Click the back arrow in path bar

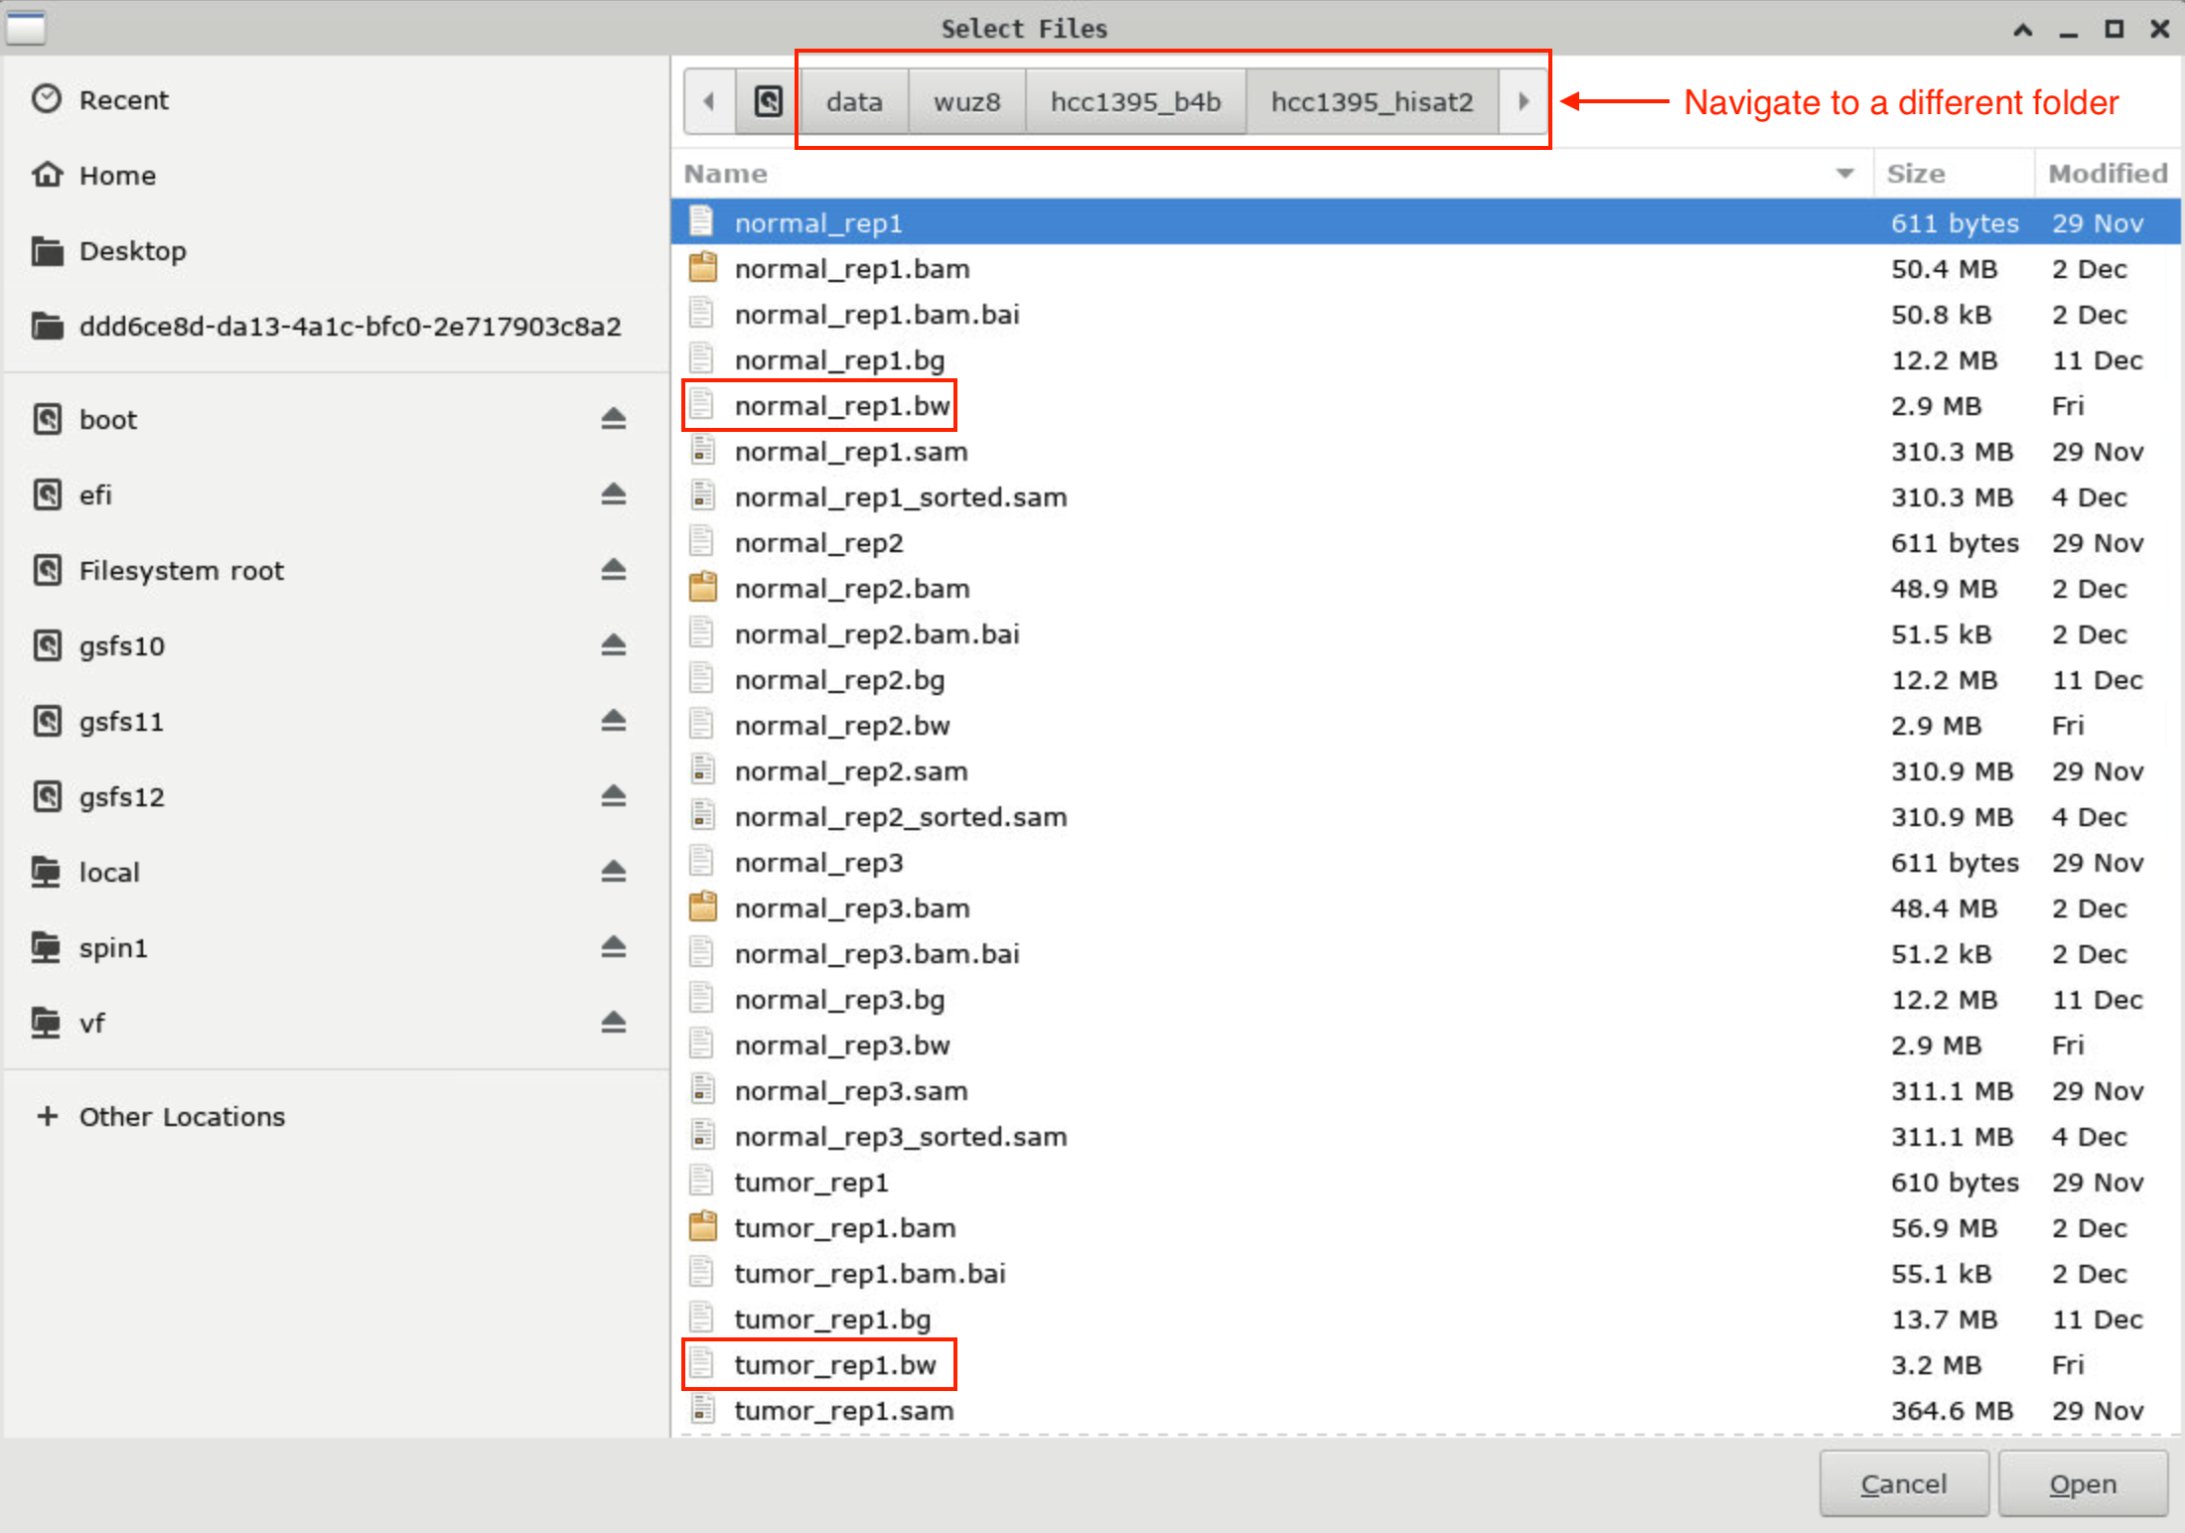(709, 101)
